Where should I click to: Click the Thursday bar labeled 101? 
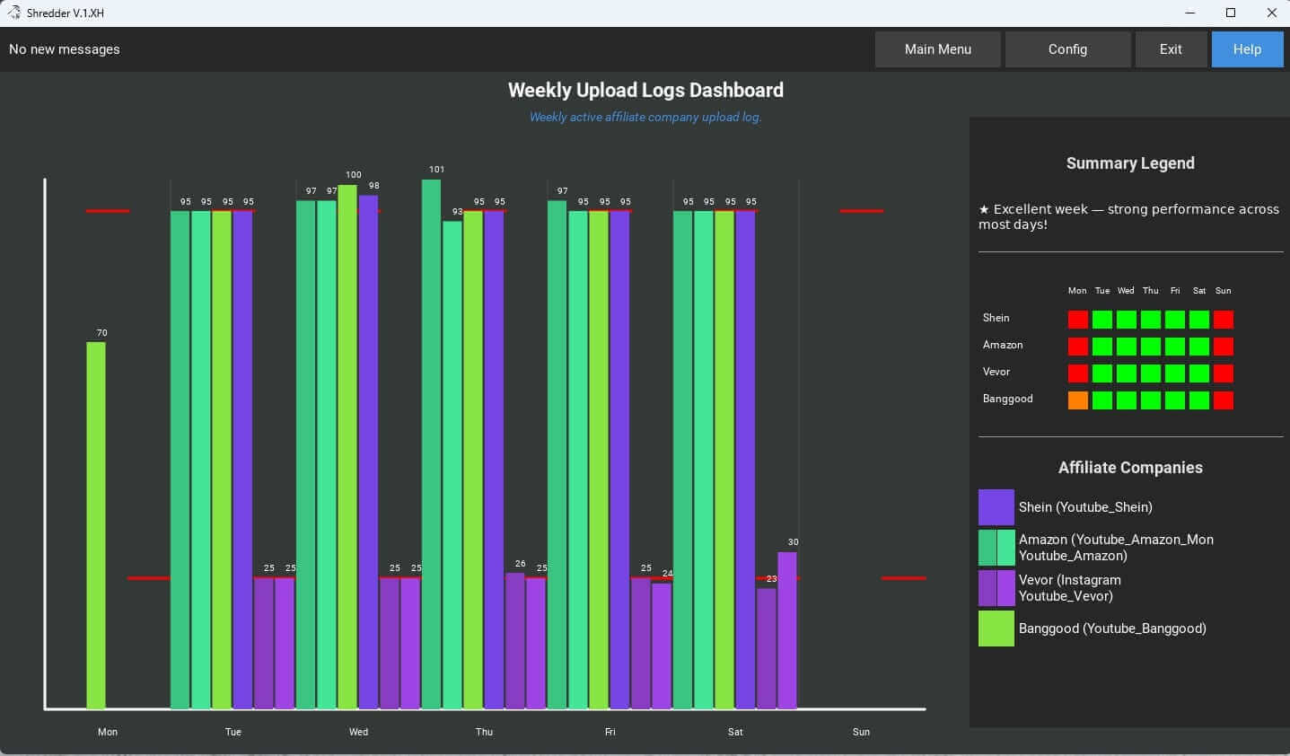[x=431, y=444]
